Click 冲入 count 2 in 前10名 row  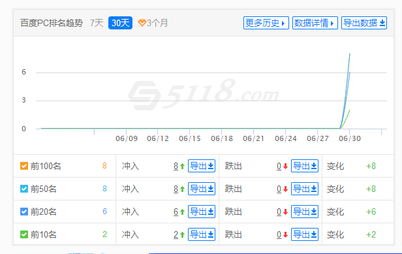pyautogui.click(x=176, y=235)
